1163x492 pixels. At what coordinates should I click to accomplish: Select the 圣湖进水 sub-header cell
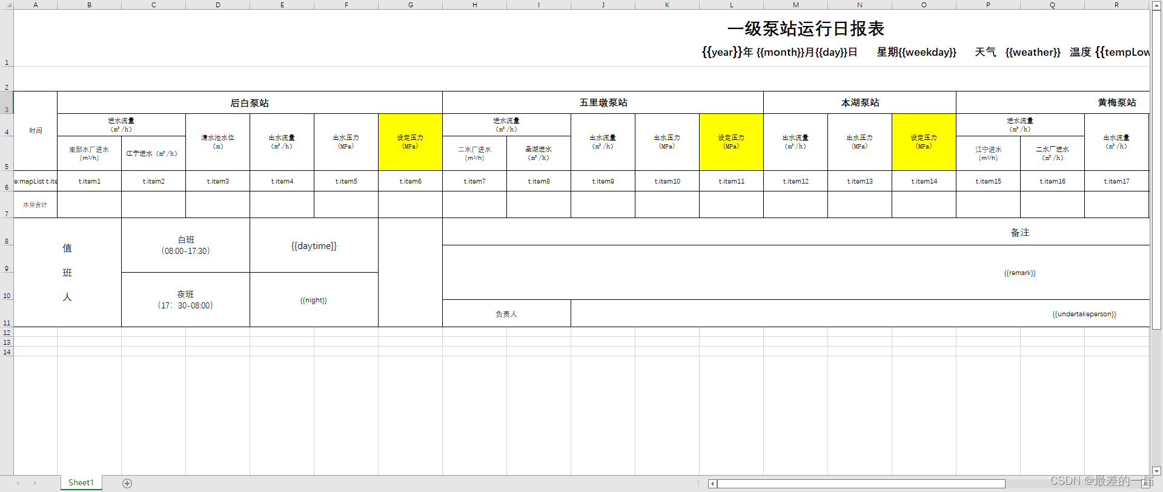[539, 153]
